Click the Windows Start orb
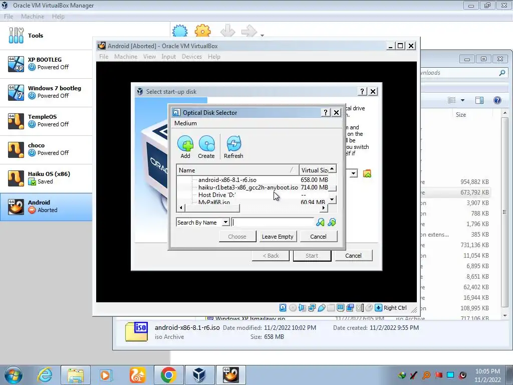Screen dimensions: 513x385 pyautogui.click(x=14, y=375)
